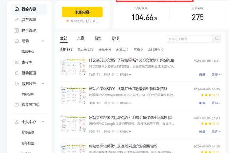Open 内容分析 sidebar submenu item

coord(28,94)
